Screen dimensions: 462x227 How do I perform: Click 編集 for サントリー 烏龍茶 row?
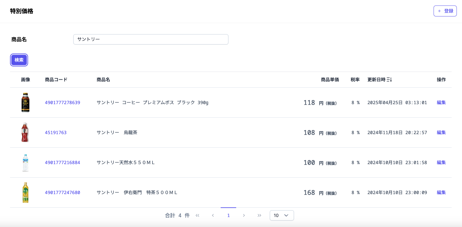[441, 133]
